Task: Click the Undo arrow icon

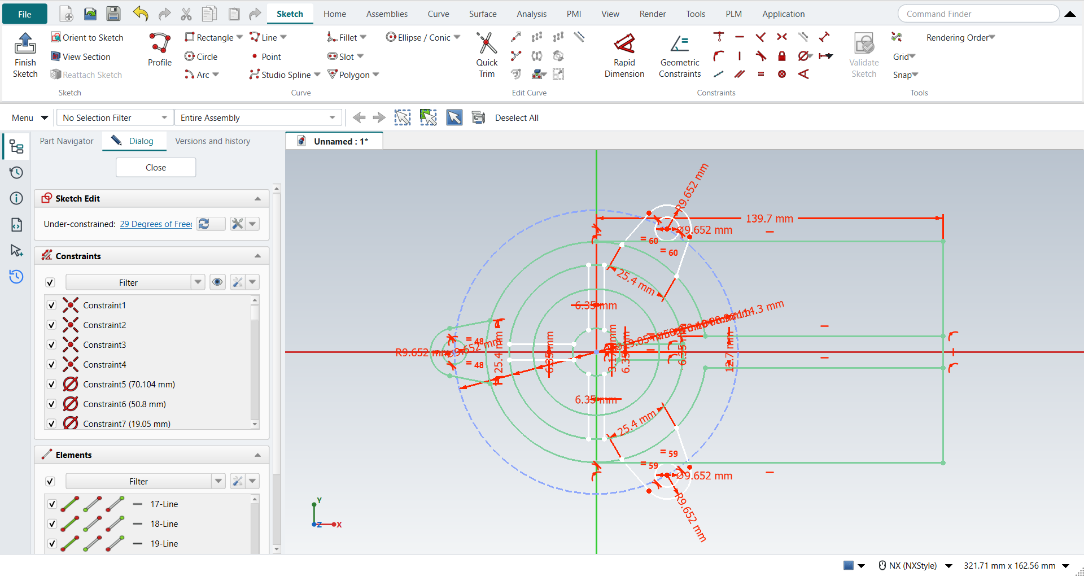Action: 141,14
